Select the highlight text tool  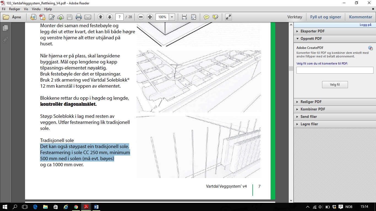point(215,17)
